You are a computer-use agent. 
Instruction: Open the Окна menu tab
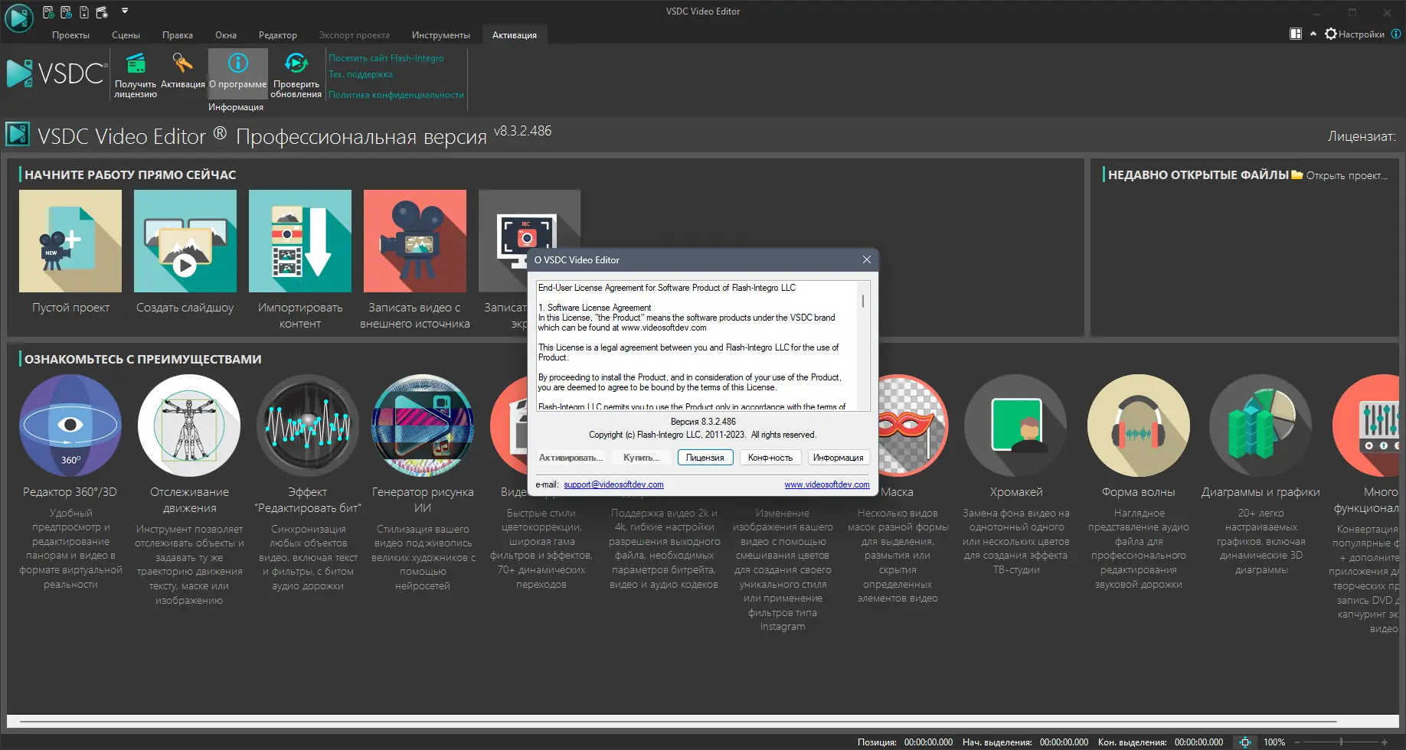pyautogui.click(x=226, y=35)
